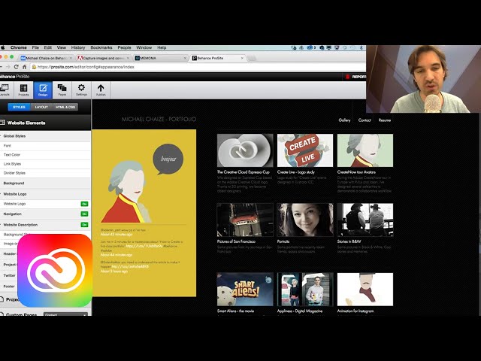Open the Smart Aliens movie thumbnail
The height and width of the screenshot is (361, 481).
(245, 289)
